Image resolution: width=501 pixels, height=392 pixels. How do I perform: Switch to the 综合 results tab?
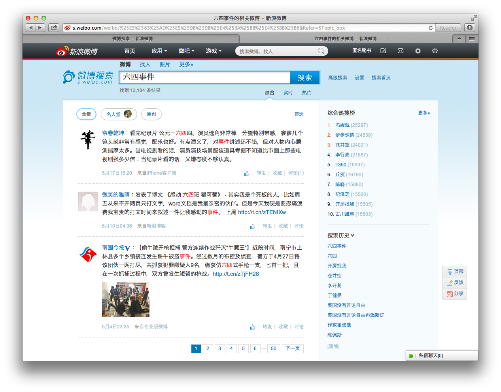[270, 93]
